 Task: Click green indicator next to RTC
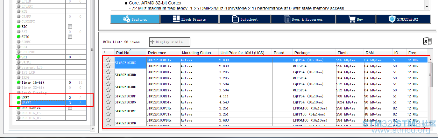tap(19, 27)
